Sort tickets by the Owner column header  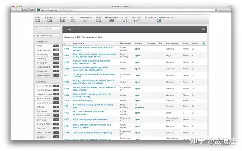[151, 43]
